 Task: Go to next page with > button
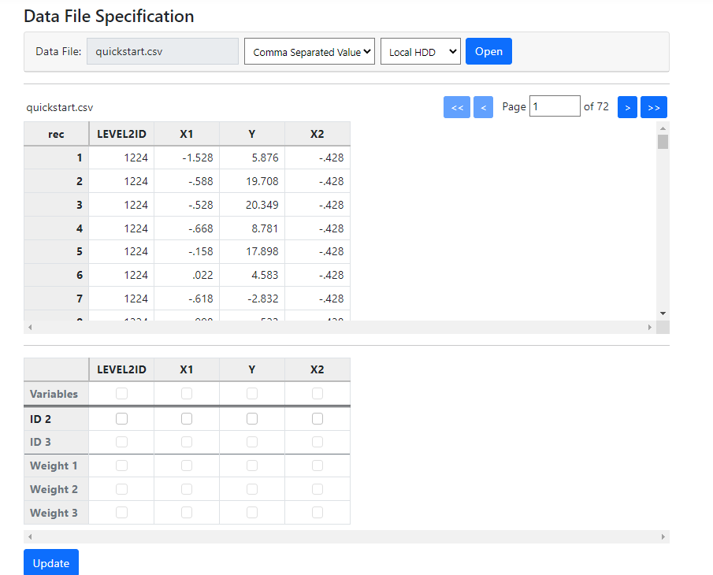[627, 107]
